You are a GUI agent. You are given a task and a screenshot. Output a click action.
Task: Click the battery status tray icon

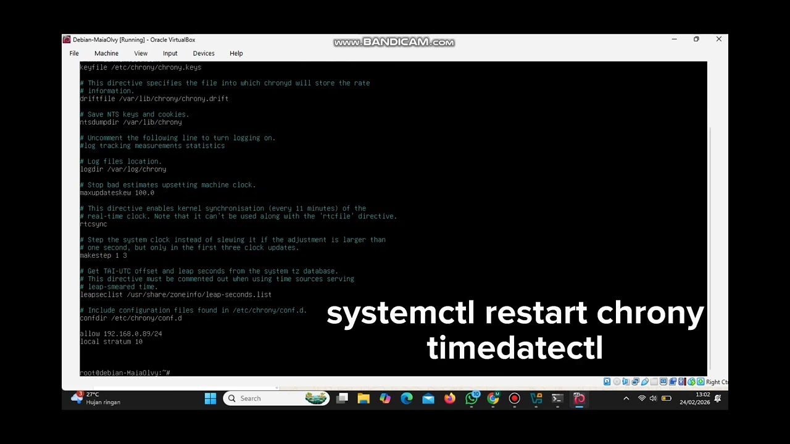coord(666,398)
